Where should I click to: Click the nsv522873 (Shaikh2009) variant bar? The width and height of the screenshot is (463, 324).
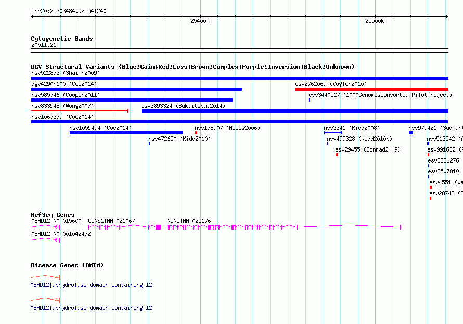click(239, 78)
